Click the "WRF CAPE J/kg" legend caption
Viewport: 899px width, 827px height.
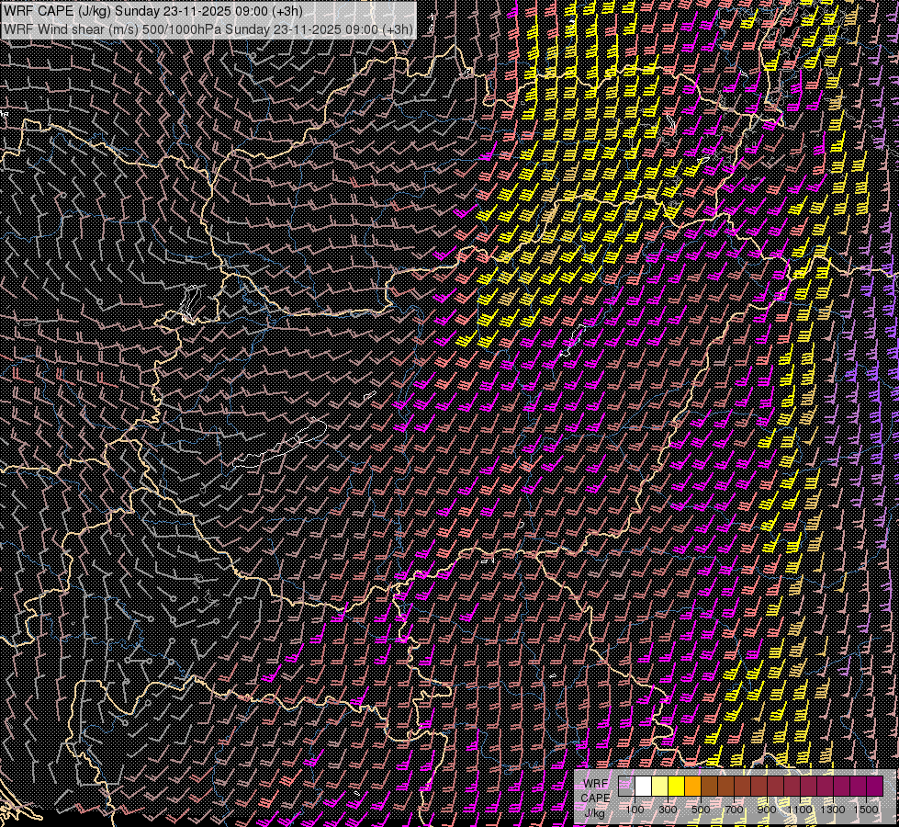595,798
